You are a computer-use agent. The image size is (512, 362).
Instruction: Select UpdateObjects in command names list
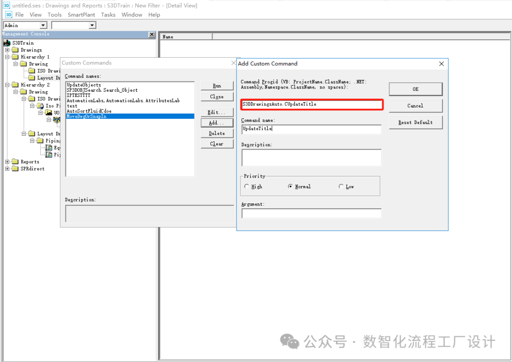point(130,85)
